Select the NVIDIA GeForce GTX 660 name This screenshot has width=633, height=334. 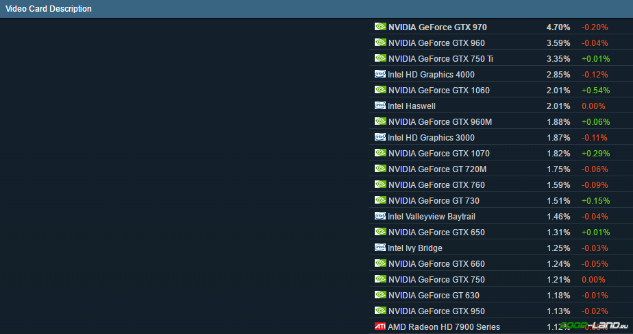(x=436, y=264)
